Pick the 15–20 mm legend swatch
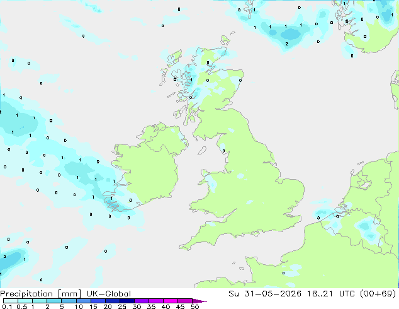 coord(98,301)
